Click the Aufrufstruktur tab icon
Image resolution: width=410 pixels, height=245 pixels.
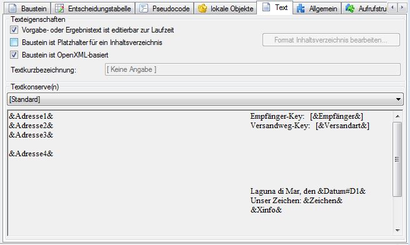(350, 8)
